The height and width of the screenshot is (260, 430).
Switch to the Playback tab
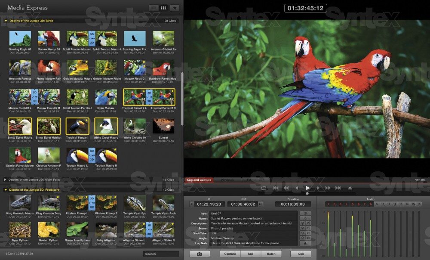tap(229, 180)
